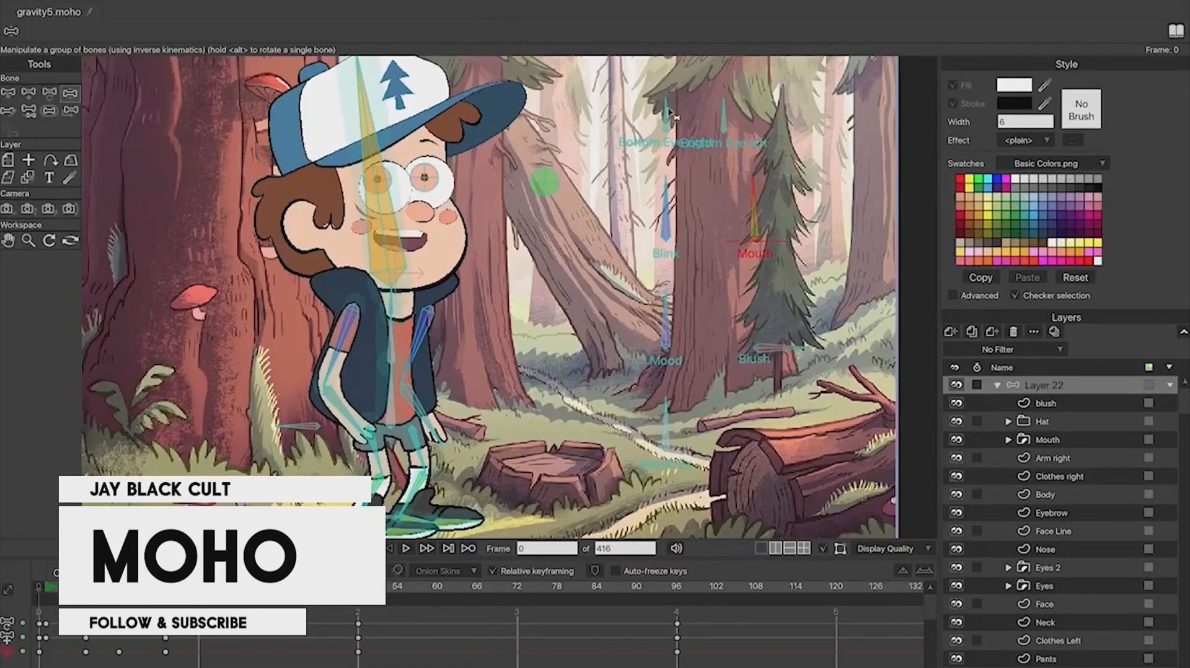This screenshot has width=1190, height=668.
Task: Select the four-pane grid view layout icon
Action: pyautogui.click(x=804, y=548)
